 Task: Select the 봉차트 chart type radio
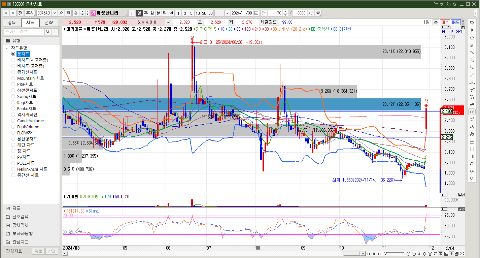tap(13, 54)
